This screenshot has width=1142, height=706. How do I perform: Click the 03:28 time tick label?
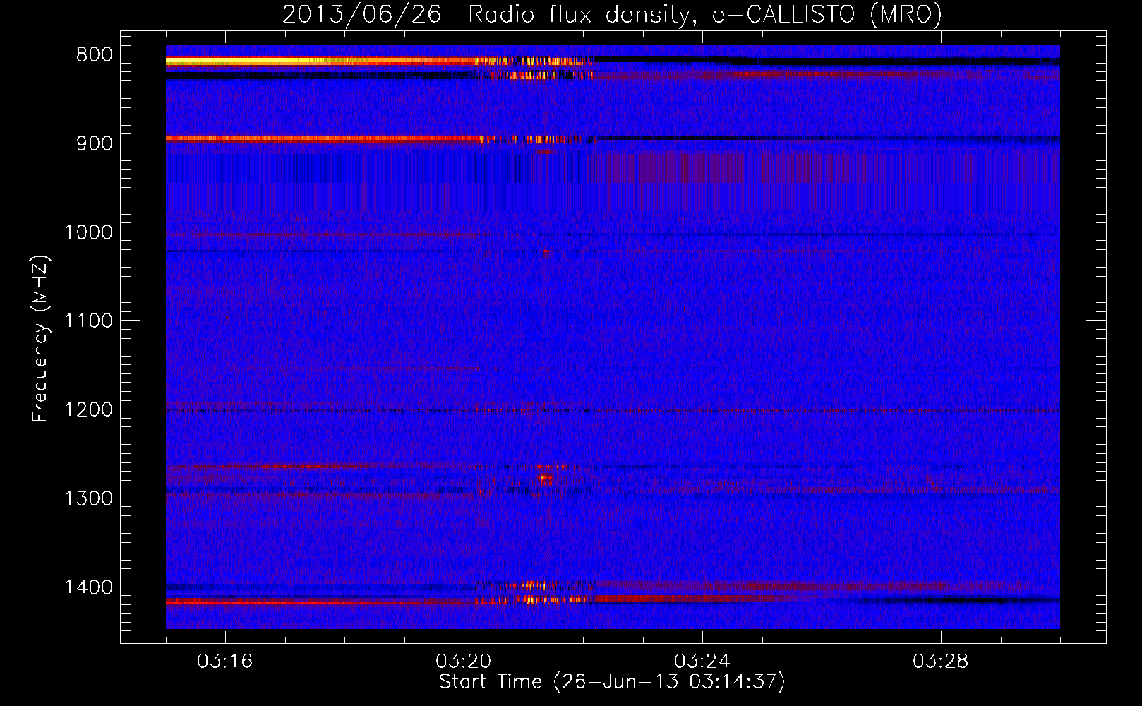tap(941, 662)
